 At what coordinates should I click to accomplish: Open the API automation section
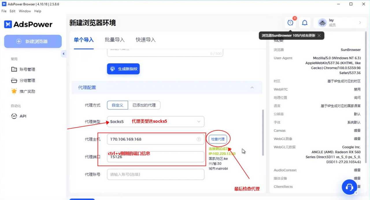pos(23,116)
